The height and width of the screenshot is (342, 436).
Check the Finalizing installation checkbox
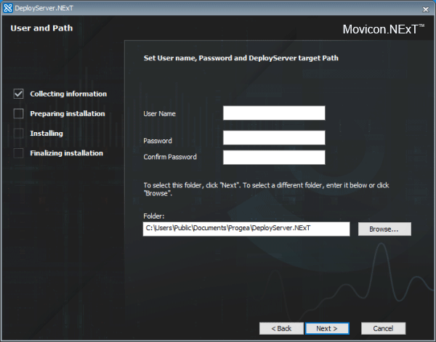tap(19, 153)
